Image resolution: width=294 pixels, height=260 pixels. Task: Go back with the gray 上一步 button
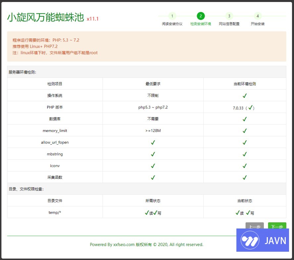(254, 227)
